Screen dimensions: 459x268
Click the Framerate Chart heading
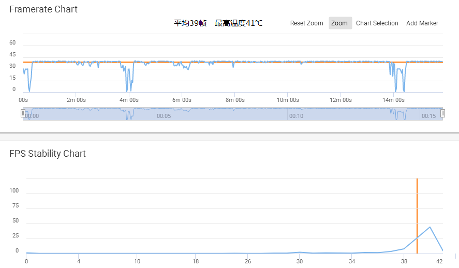click(x=43, y=9)
